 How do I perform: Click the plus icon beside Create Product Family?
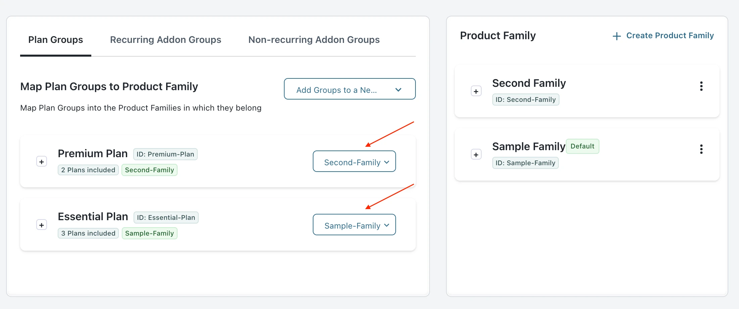pos(617,36)
